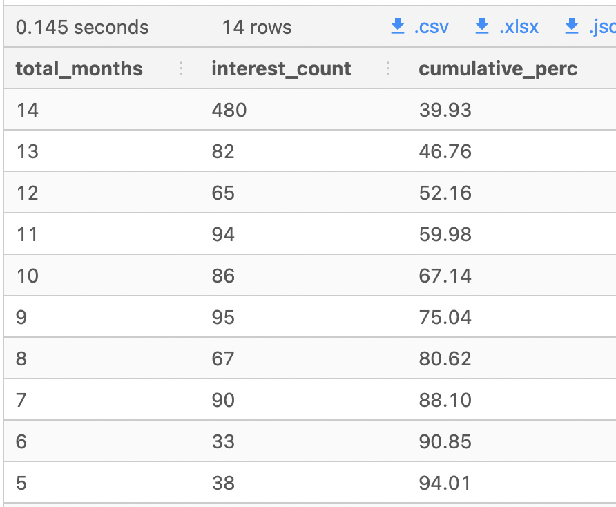Viewport: 616px width, 507px height.
Task: Click the download arrow beside .csv
Action: pos(397,26)
